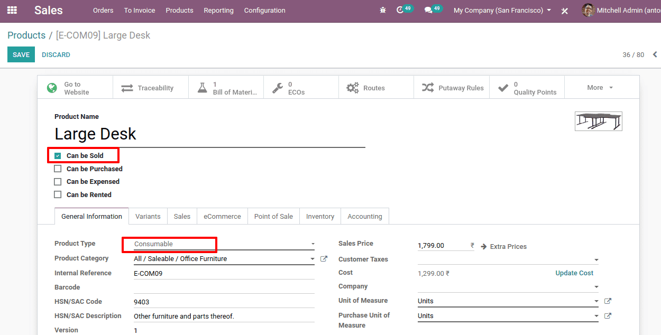Click the DISCARD button
The image size is (661, 335).
[x=56, y=54]
